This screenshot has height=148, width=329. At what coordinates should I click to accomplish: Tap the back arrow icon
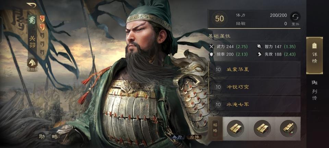click(32, 5)
